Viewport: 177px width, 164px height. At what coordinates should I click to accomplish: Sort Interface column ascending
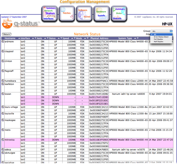(x=33, y=38)
